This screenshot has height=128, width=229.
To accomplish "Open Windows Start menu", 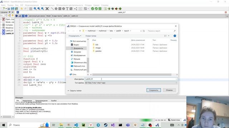I will tap(4, 125).
